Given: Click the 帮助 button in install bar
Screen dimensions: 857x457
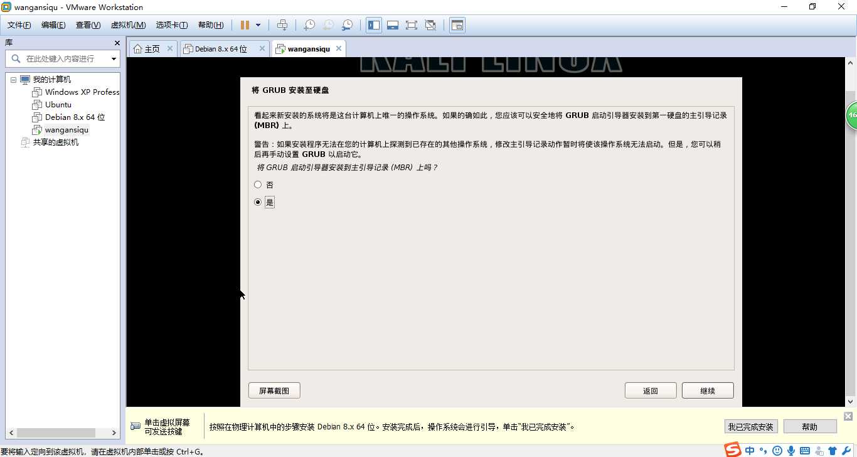Looking at the screenshot, I should point(810,427).
